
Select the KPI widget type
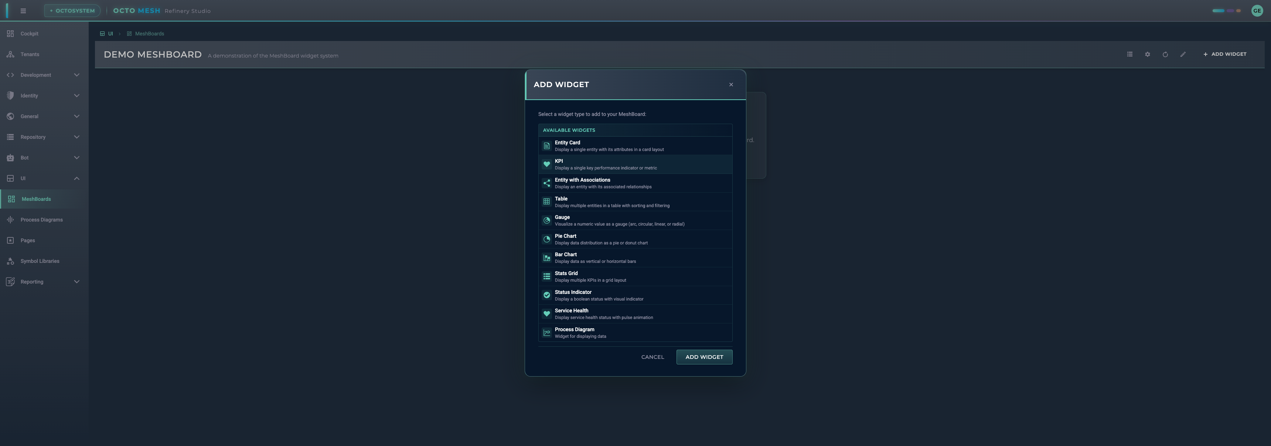coord(634,164)
